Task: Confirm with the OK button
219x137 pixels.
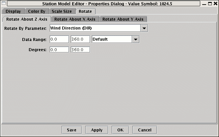Action: (120, 130)
